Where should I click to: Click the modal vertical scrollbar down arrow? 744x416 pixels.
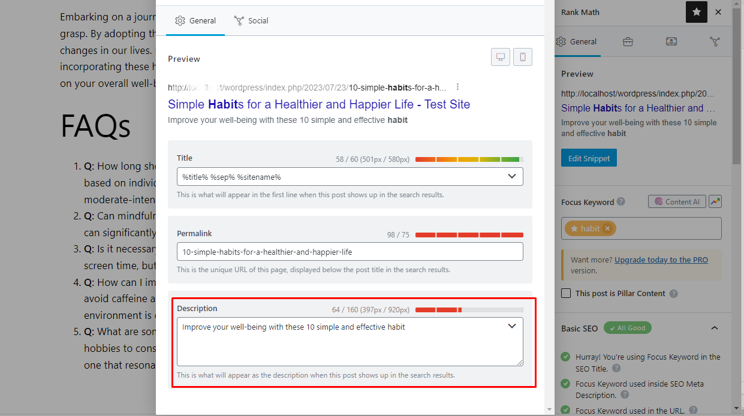click(x=550, y=410)
